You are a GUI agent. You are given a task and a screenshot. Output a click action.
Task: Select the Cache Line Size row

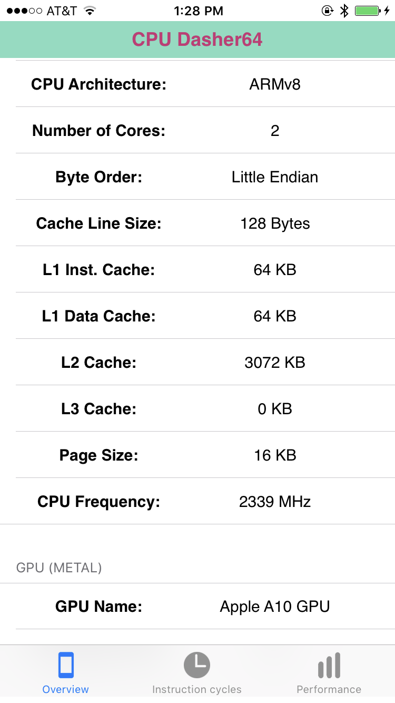point(197,223)
